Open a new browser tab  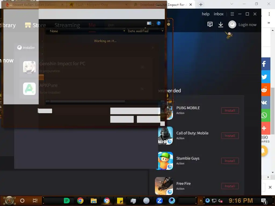[x=201, y=5]
